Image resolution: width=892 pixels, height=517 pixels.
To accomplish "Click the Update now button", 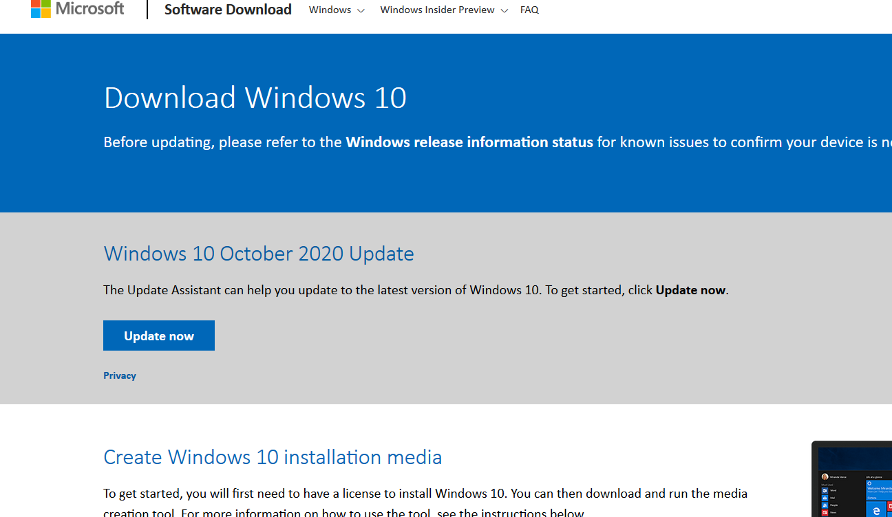I will coord(159,335).
